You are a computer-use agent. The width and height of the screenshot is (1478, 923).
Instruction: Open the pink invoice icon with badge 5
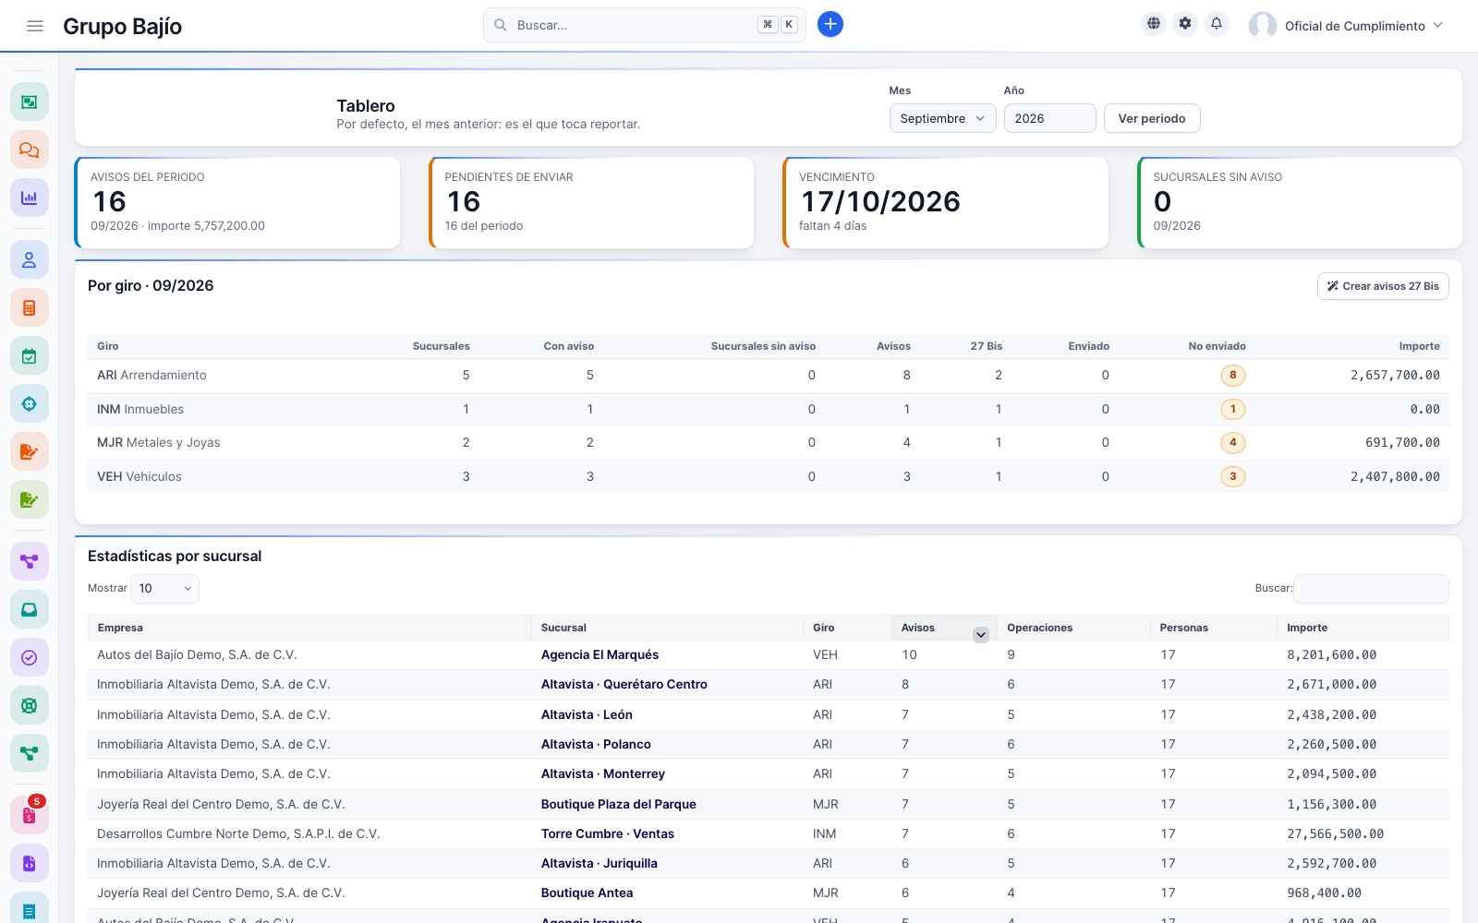(30, 816)
